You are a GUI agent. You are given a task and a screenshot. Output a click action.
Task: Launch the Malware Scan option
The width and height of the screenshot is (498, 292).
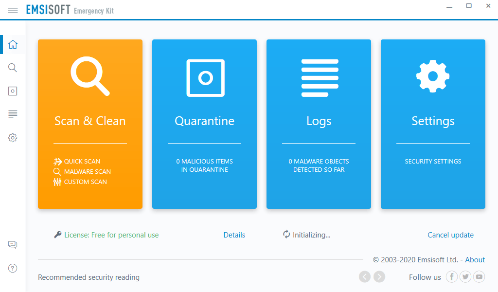click(87, 172)
